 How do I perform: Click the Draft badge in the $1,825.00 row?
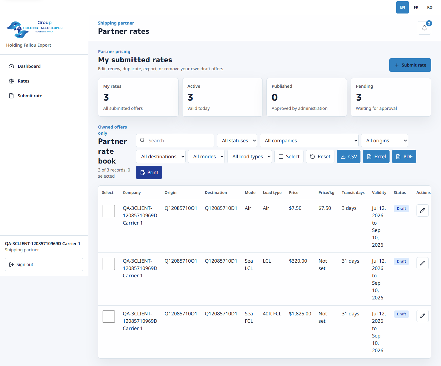(x=401, y=314)
